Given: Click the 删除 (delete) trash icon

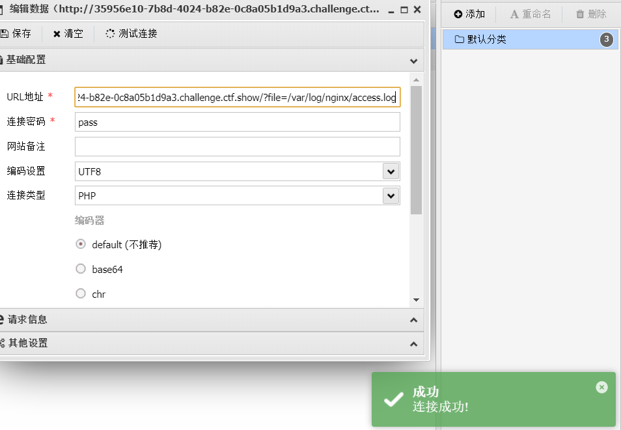Looking at the screenshot, I should pos(580,14).
